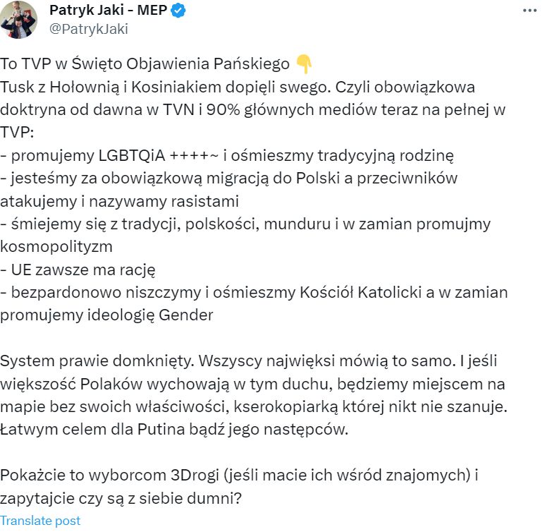Visit the @PatrykJaki handle link
Image resolution: width=545 pixels, height=532 pixels.
point(89,29)
